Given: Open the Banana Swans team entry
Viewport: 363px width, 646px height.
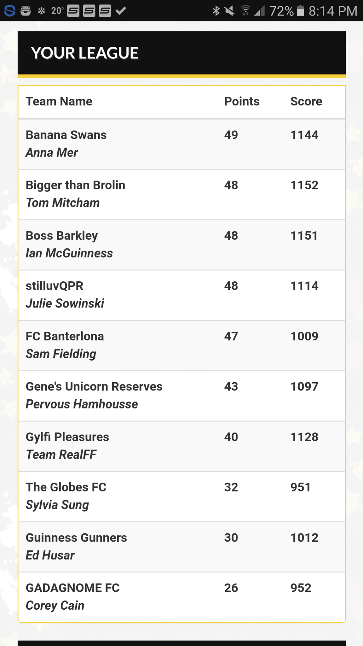Looking at the screenshot, I should pos(181,144).
